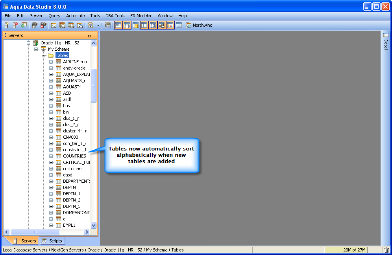Expand the AQUAST4 table
The image size is (392, 255).
point(51,87)
